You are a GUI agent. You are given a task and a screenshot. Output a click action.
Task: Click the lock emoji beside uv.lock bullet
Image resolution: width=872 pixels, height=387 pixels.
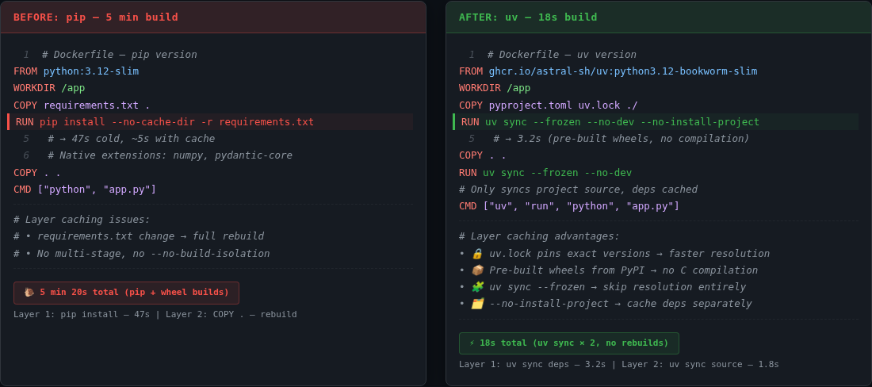477,254
